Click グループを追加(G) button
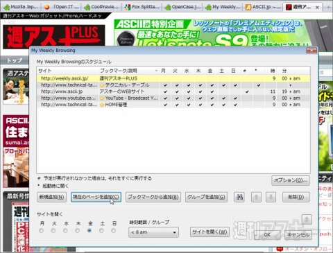 tap(206, 197)
